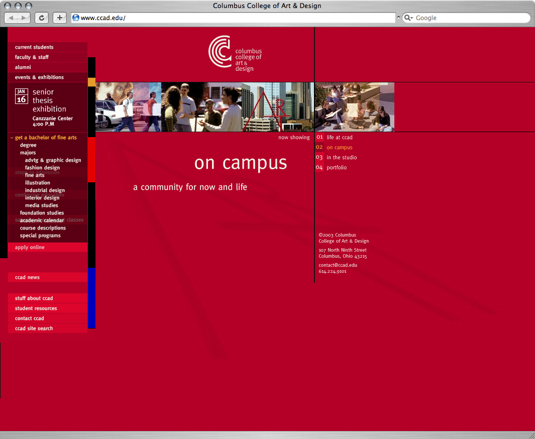The width and height of the screenshot is (535, 439).
Task: Click the browser Back arrow button
Action: [x=11, y=18]
